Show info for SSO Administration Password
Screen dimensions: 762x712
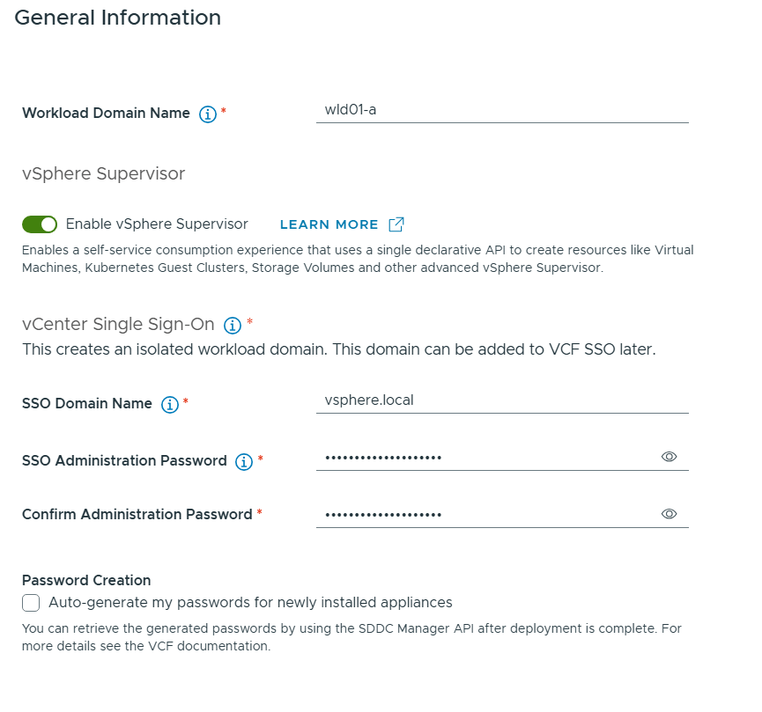coord(245,461)
